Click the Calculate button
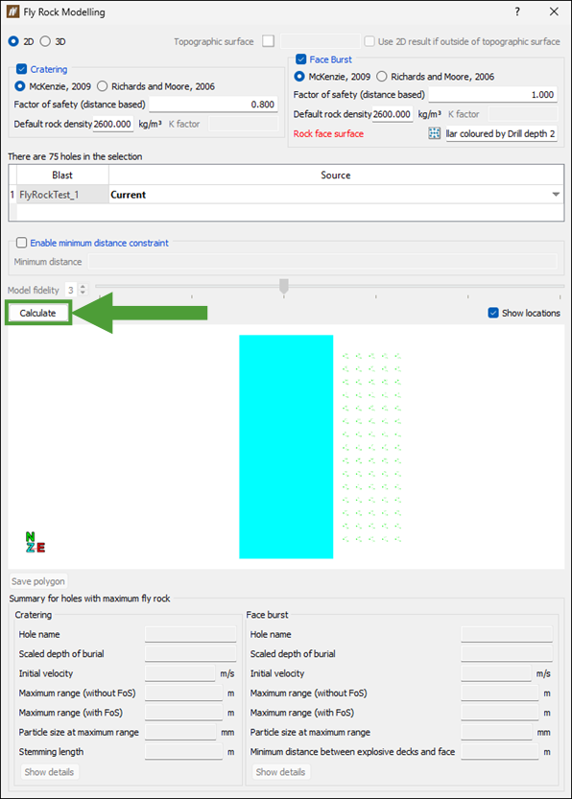Viewport: 572px width, 799px height. [38, 313]
